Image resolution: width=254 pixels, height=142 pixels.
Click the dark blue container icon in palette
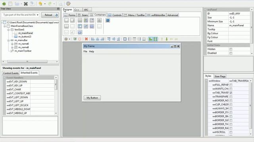click(x=108, y=20)
